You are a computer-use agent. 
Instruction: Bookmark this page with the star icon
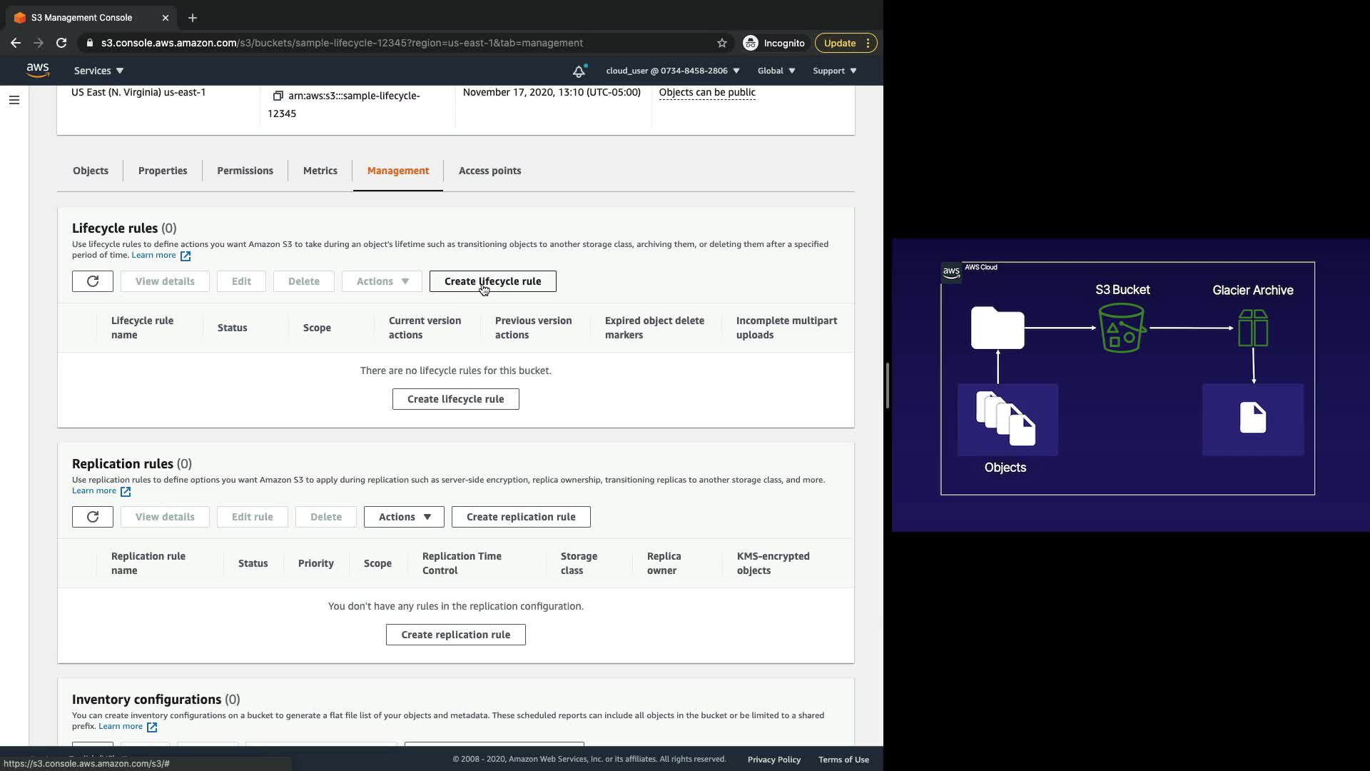722,43
